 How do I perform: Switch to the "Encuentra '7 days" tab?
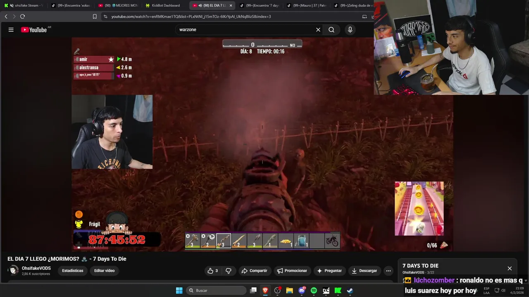pos(260,5)
